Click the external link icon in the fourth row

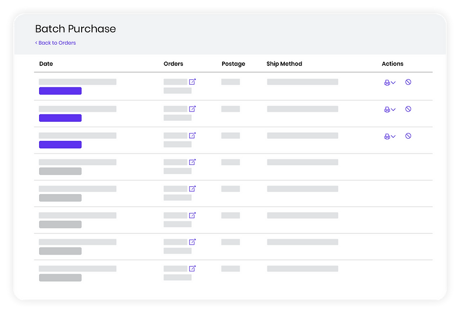192,162
